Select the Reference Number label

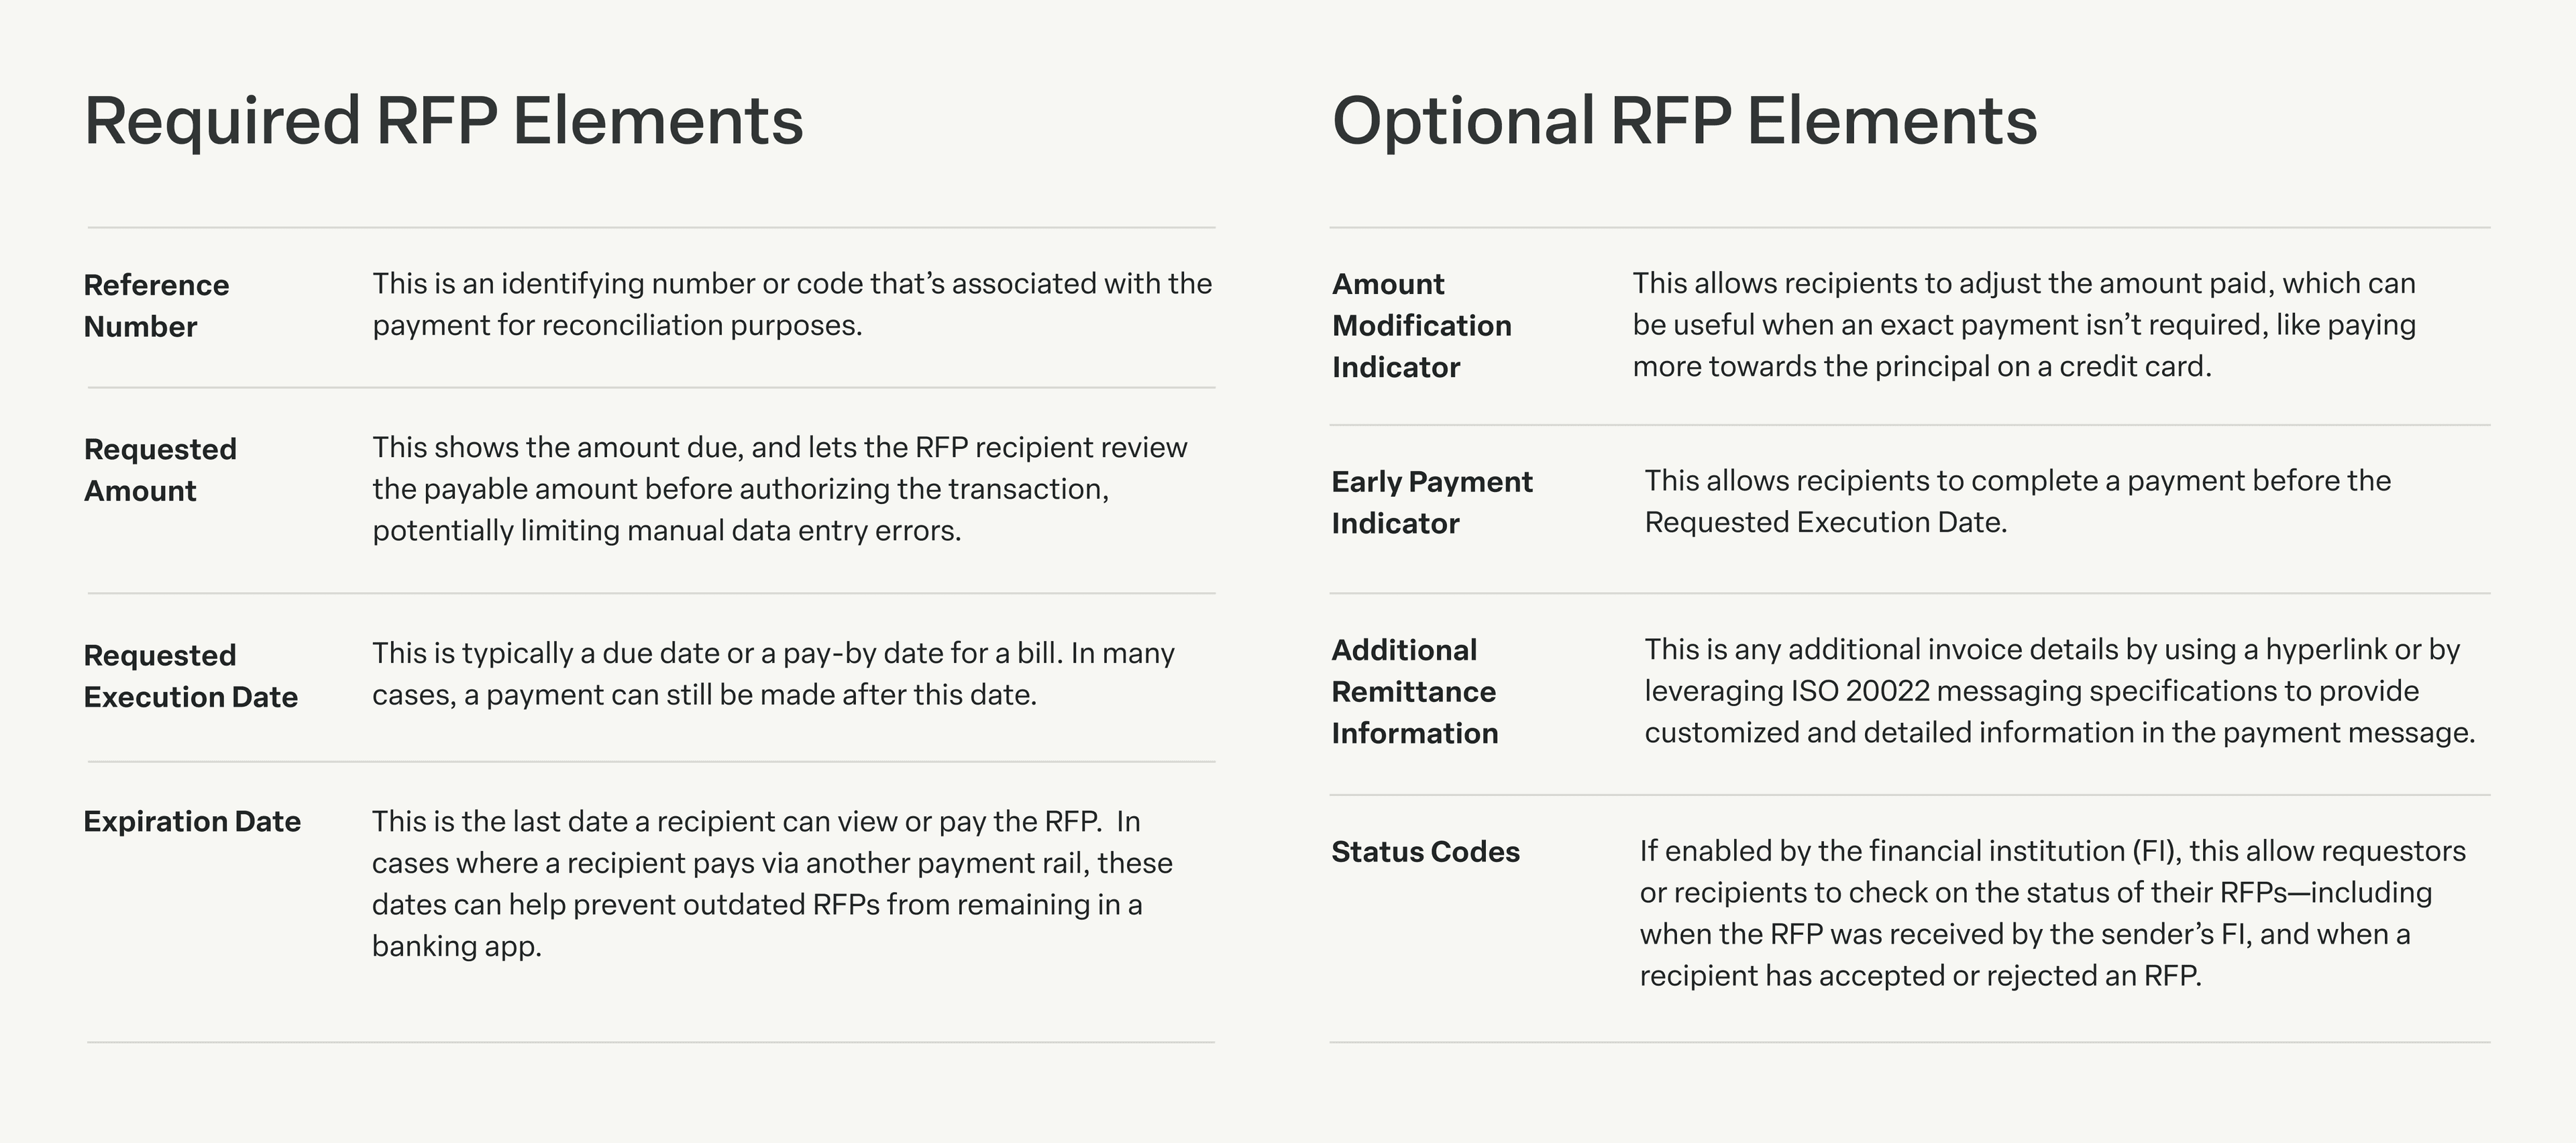pyautogui.click(x=156, y=305)
